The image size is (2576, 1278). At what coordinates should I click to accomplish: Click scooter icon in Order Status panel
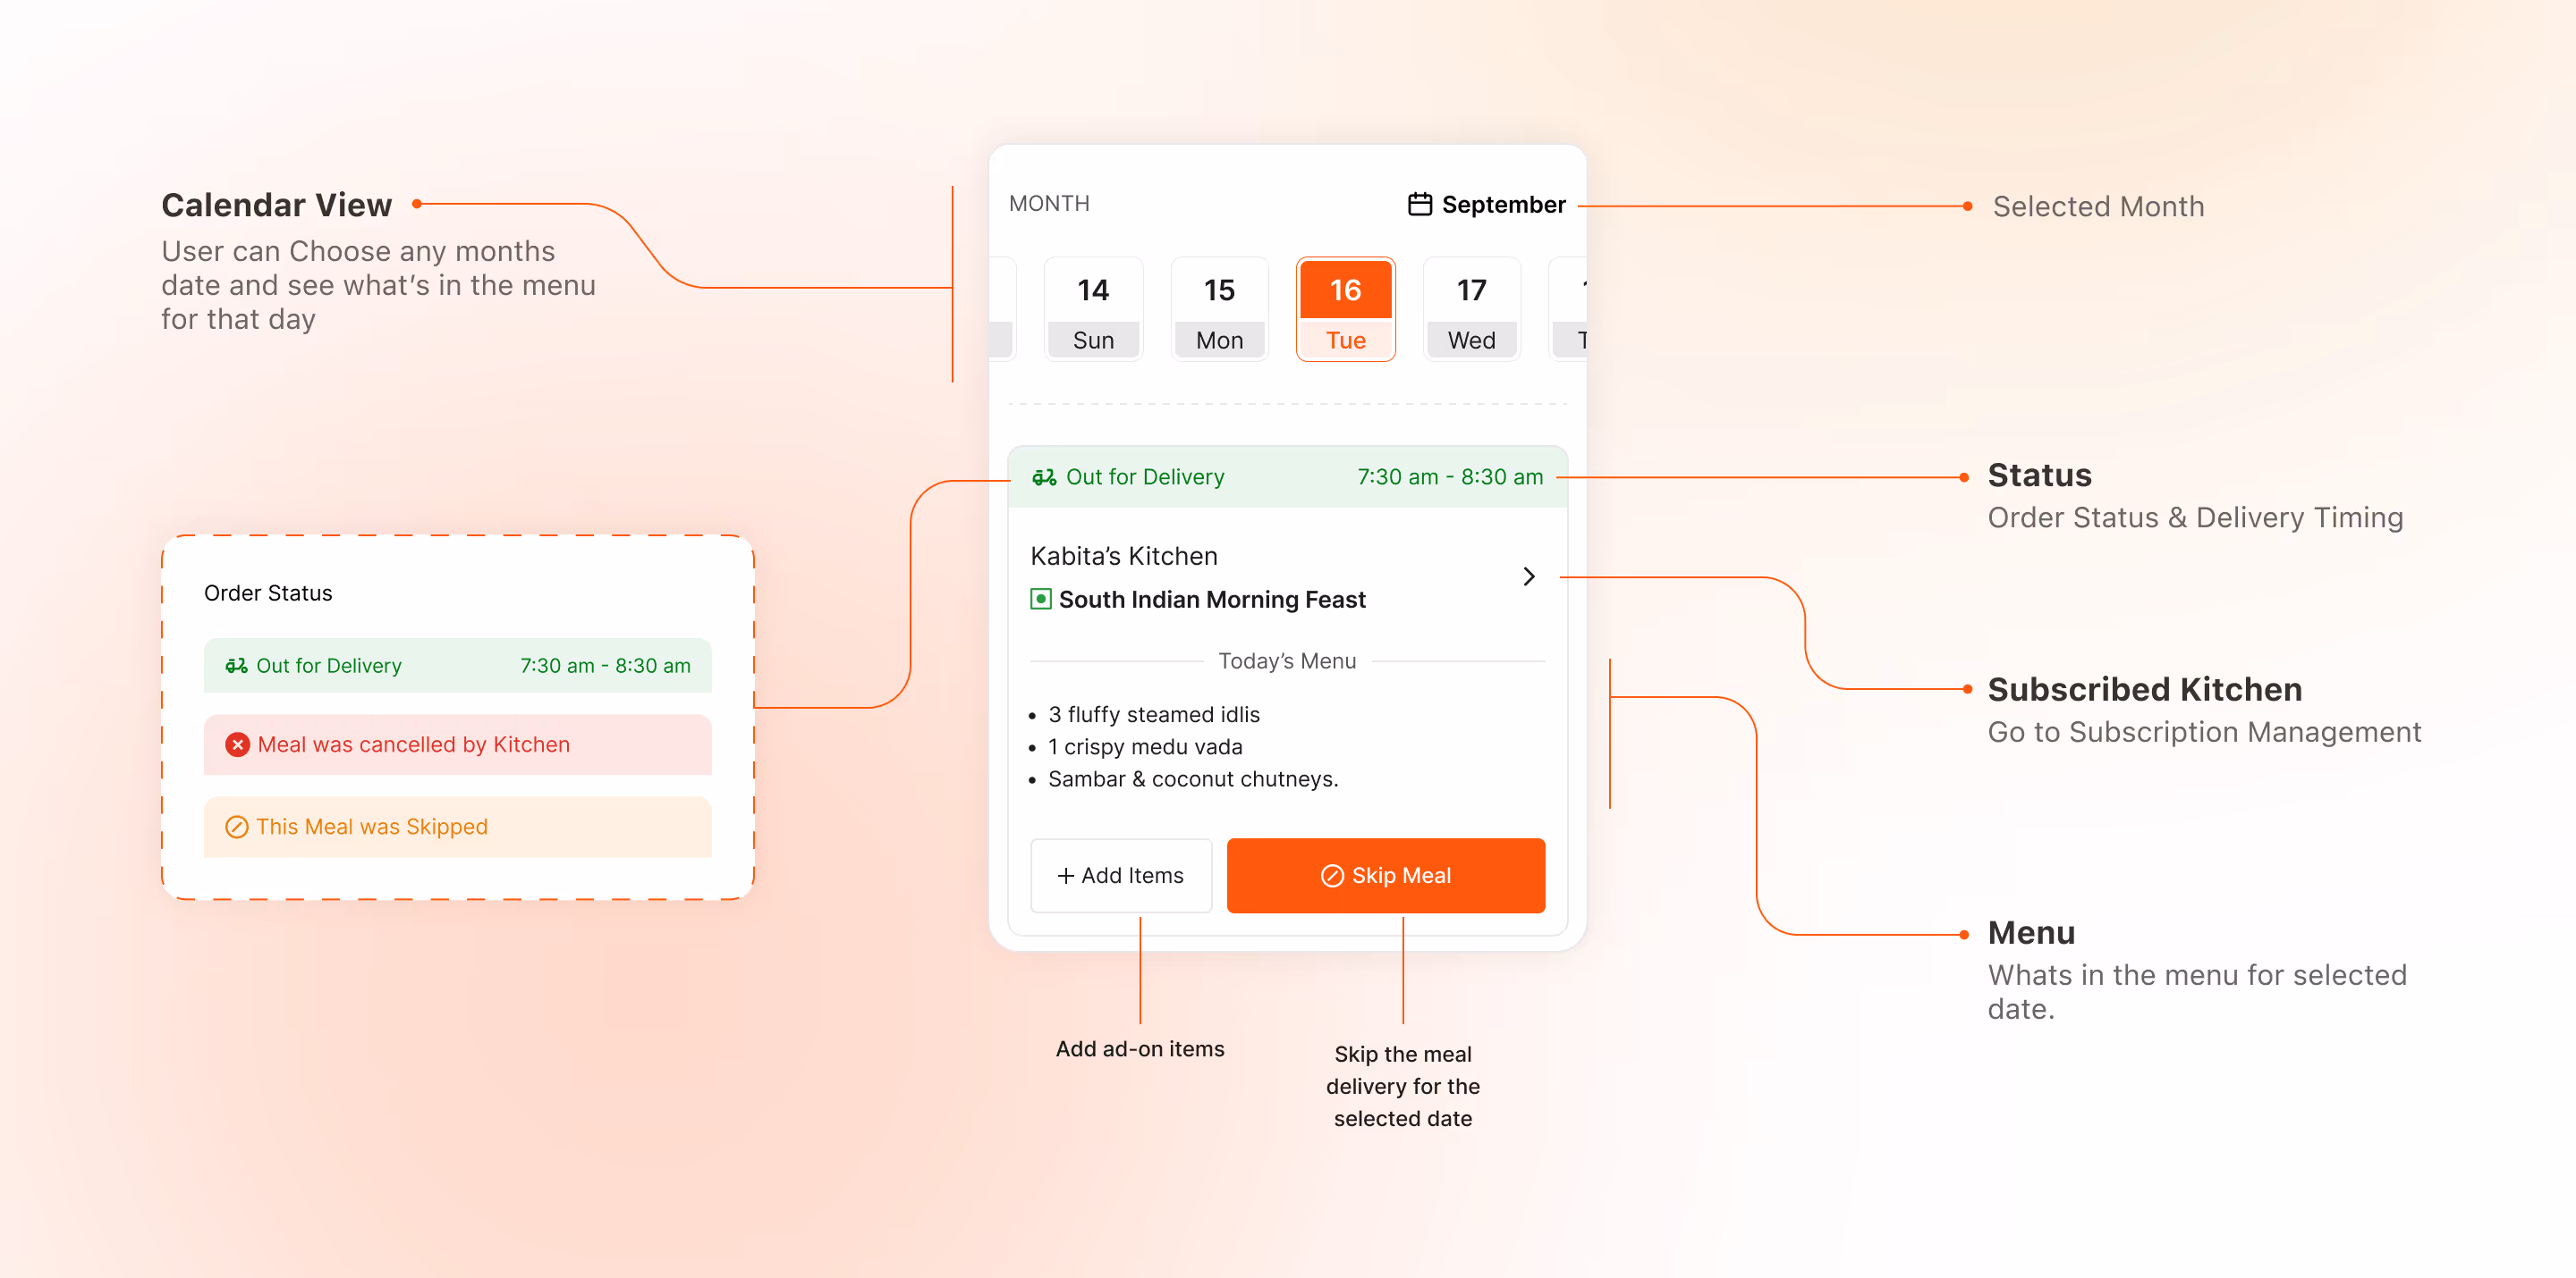[x=236, y=667]
